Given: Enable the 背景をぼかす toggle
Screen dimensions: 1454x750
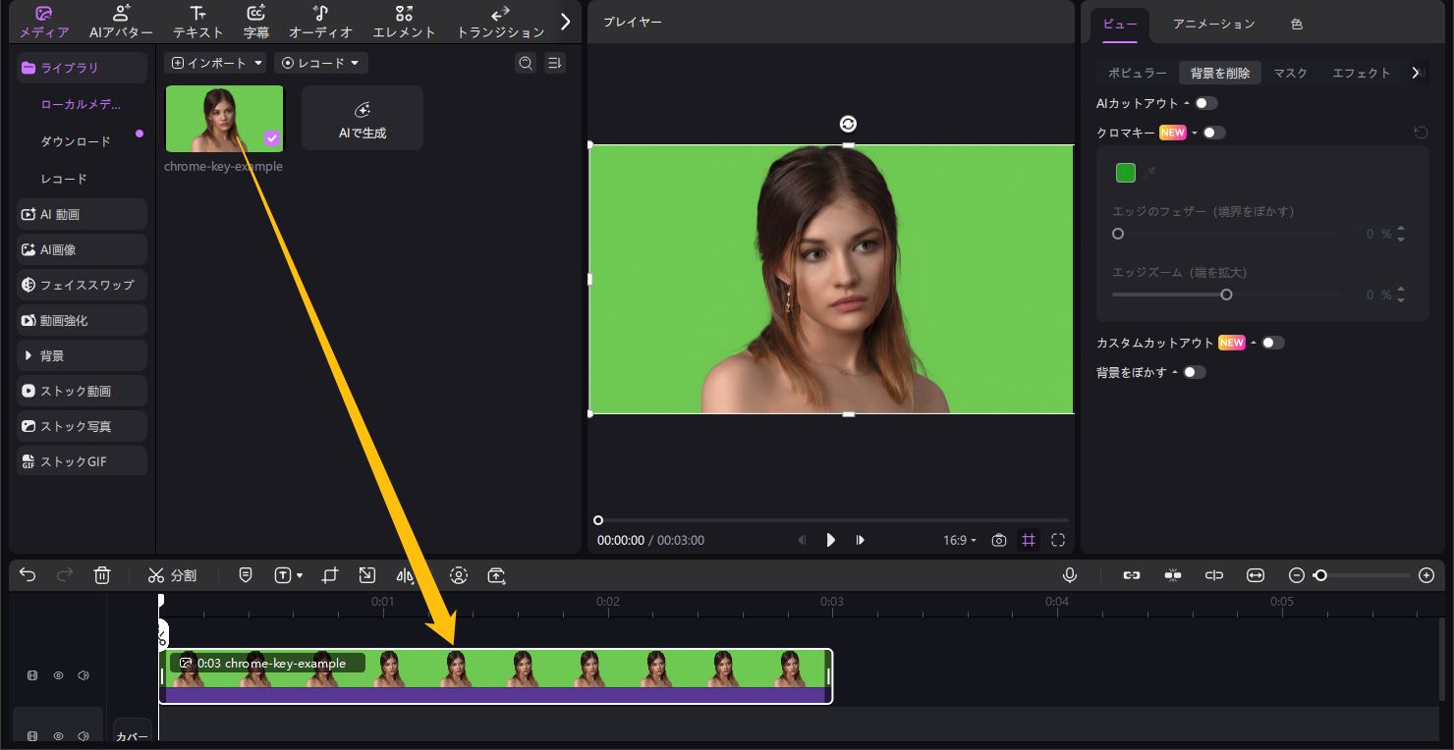Looking at the screenshot, I should (1194, 372).
